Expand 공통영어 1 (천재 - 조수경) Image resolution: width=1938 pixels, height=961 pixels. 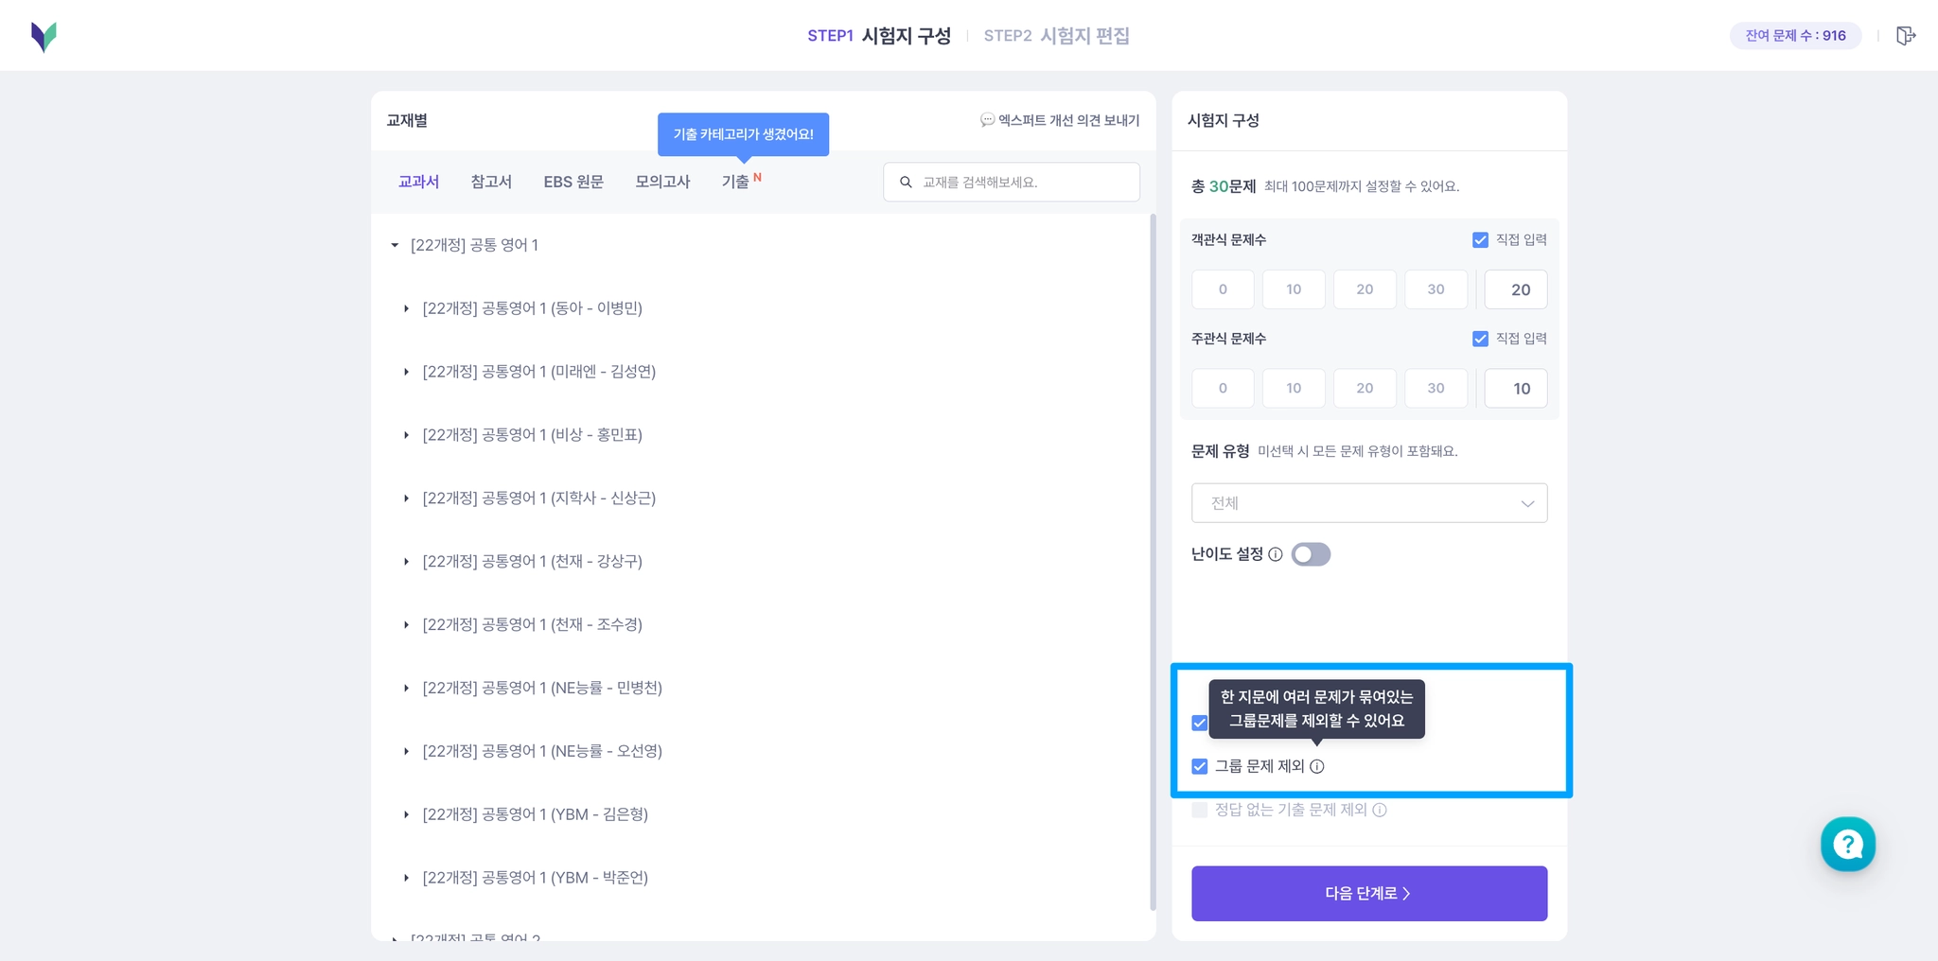[x=406, y=625]
